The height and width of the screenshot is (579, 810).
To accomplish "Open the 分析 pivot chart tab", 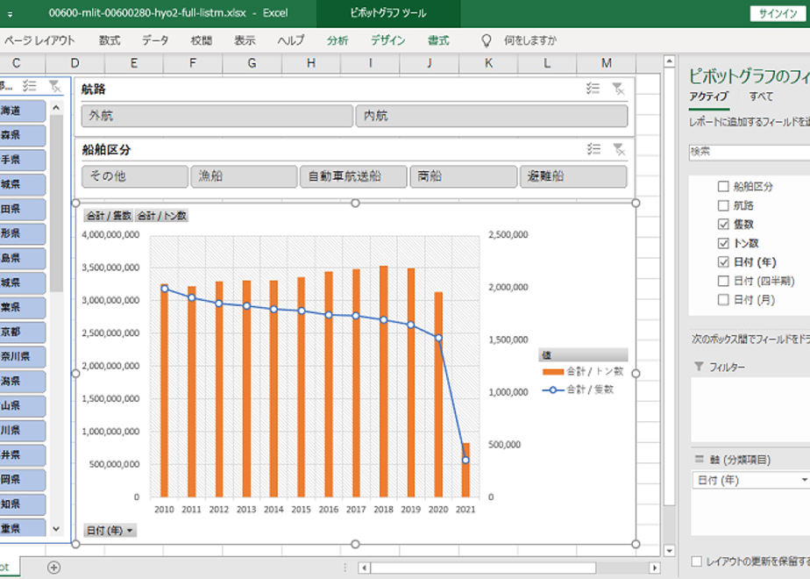I will (x=337, y=40).
